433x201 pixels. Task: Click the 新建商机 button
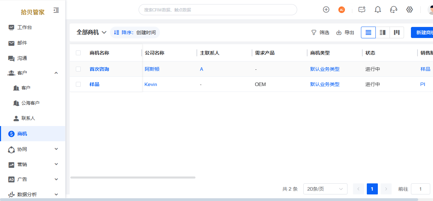click(x=422, y=32)
